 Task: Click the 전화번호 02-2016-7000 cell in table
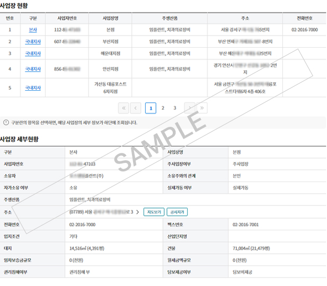[x=305, y=30]
